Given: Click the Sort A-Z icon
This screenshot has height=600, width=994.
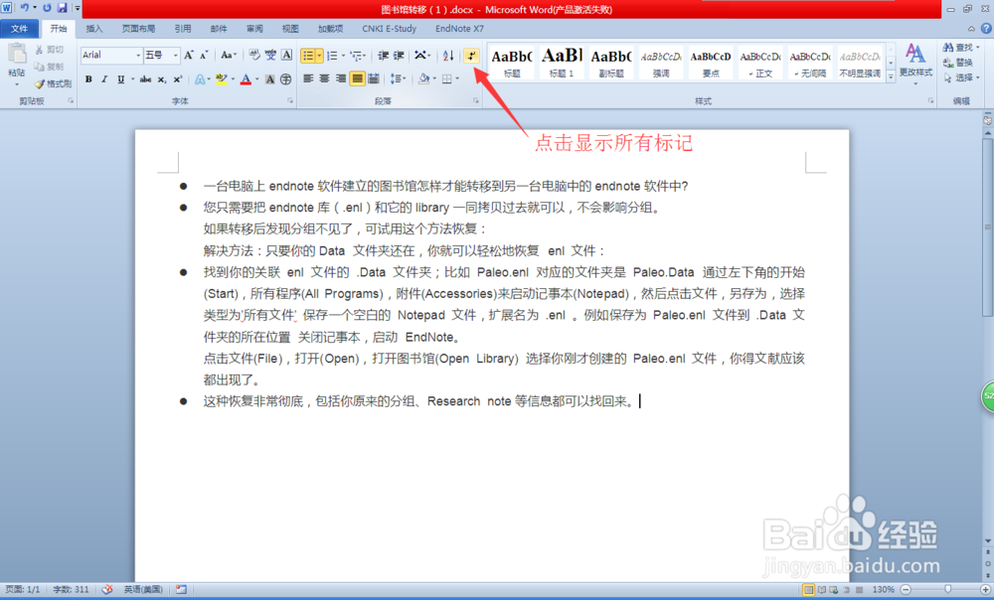Looking at the screenshot, I should click(x=448, y=56).
